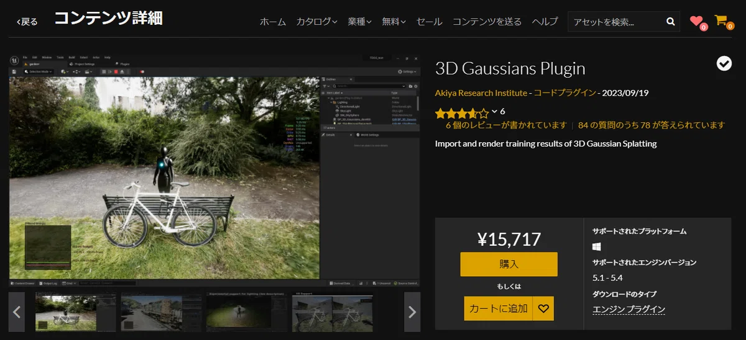Click the カートに追加 button

pyautogui.click(x=499, y=308)
